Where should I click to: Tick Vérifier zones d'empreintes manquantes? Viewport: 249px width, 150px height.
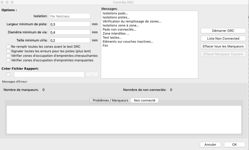pyautogui.click(x=8, y=60)
